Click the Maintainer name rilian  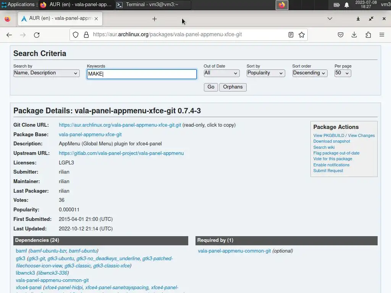coord(64,181)
